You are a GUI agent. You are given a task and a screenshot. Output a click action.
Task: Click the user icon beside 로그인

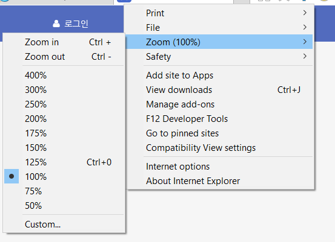(56, 24)
